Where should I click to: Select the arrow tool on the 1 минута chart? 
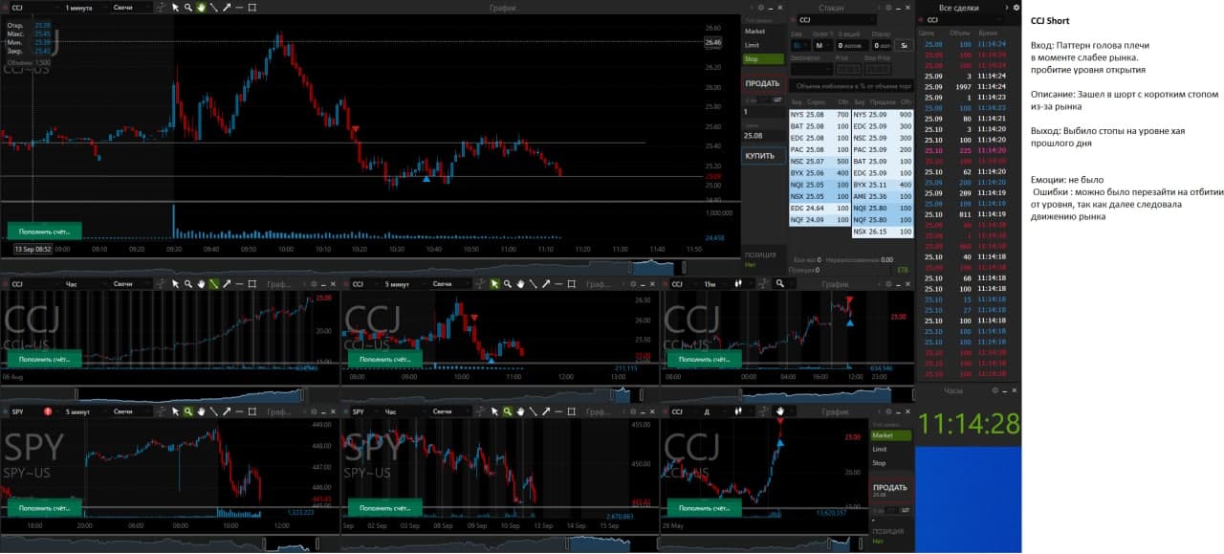click(226, 7)
